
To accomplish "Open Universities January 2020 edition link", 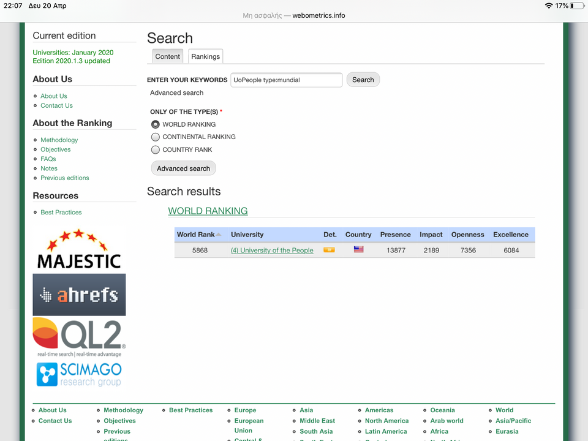I will [x=73, y=56].
